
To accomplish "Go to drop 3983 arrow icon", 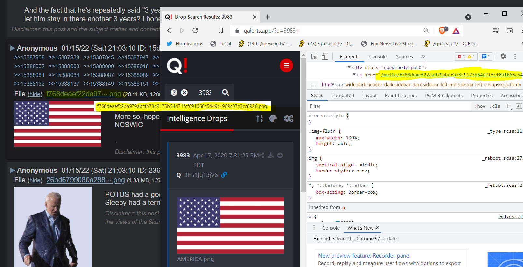I will pyautogui.click(x=280, y=156).
